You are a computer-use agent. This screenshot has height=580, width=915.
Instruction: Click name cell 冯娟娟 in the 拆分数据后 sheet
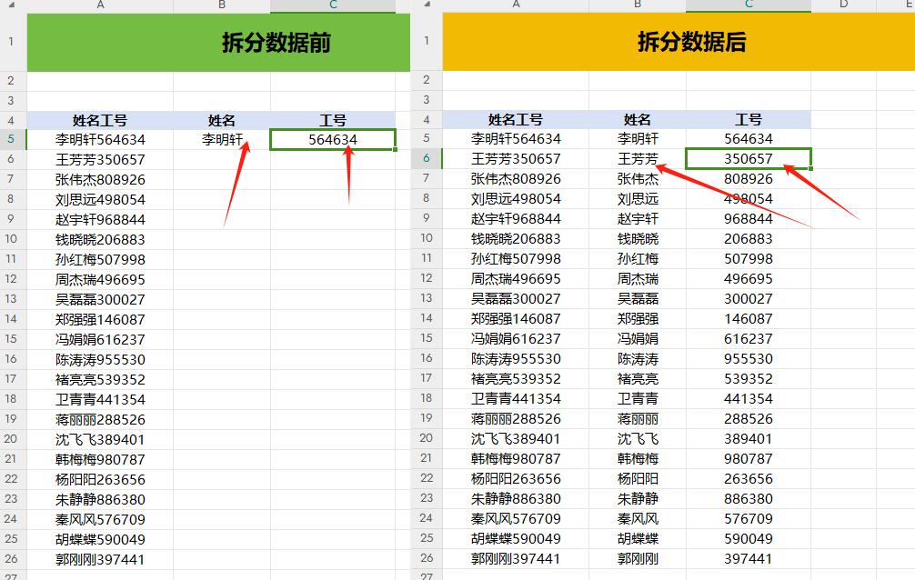click(638, 338)
